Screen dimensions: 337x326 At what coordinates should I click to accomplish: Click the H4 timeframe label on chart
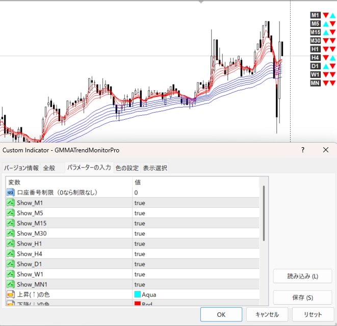click(x=315, y=58)
